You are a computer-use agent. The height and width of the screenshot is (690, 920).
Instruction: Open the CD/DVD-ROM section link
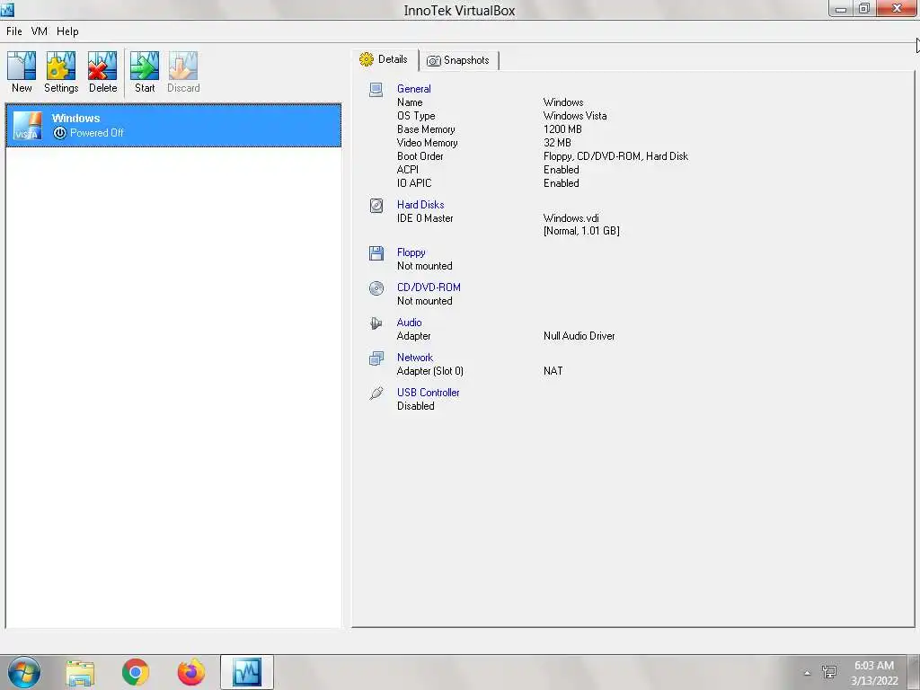point(429,287)
